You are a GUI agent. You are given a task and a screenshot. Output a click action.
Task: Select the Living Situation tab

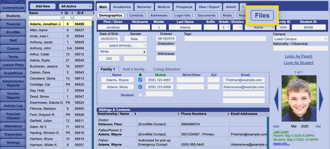pos(167,69)
